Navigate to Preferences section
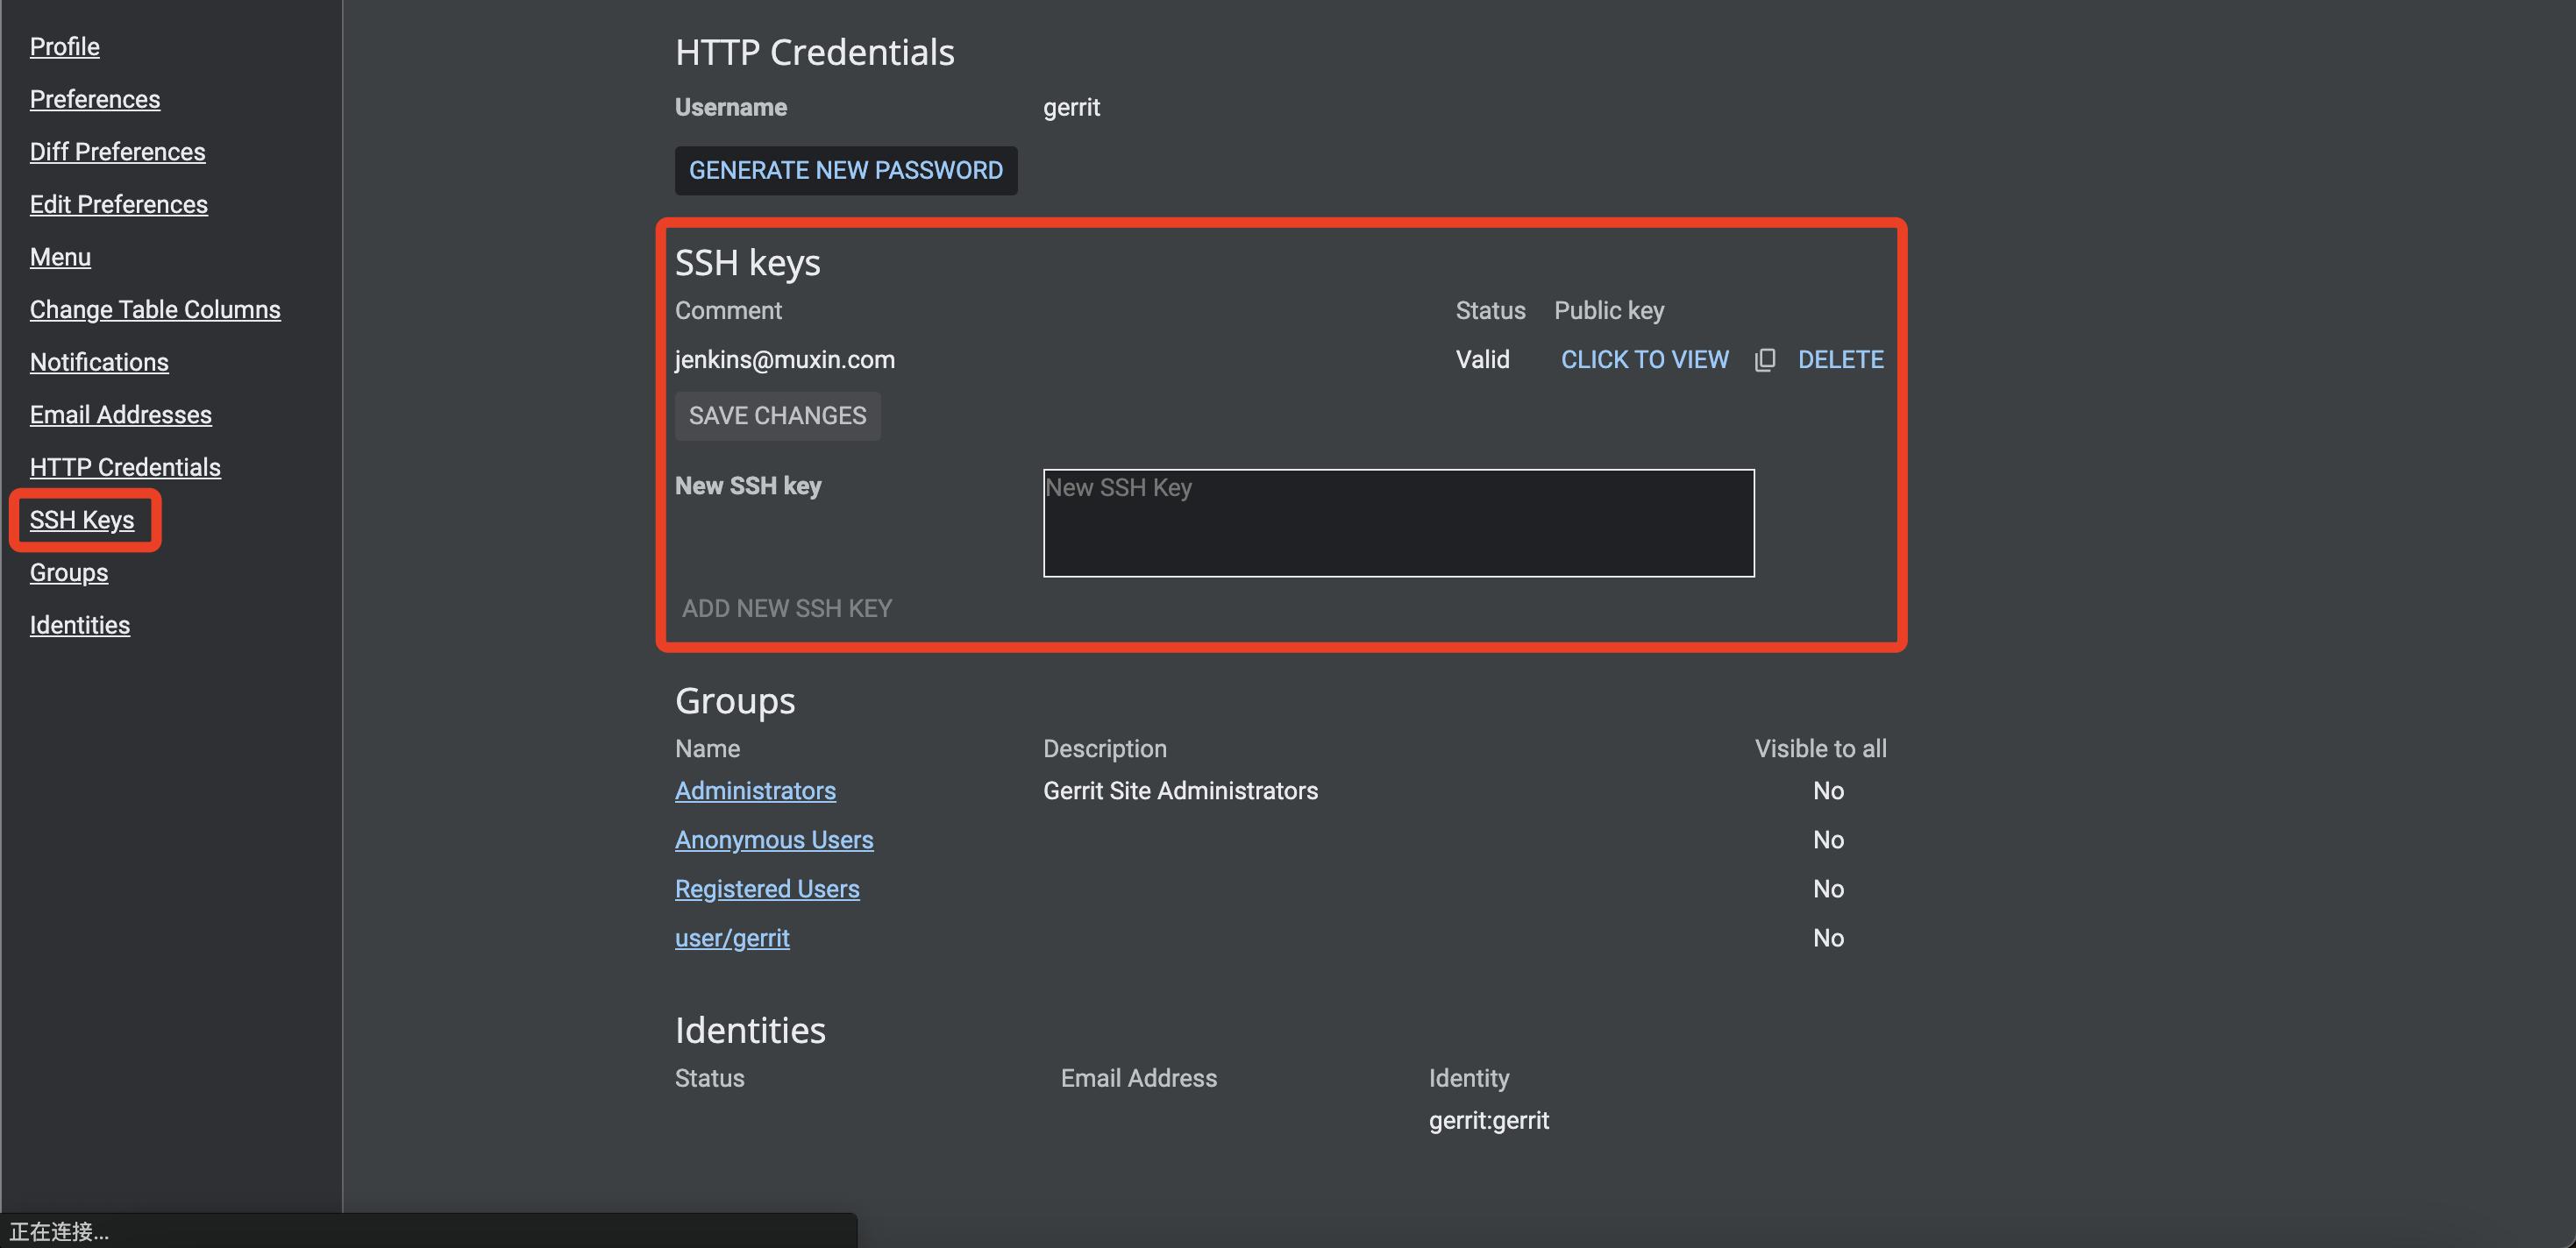This screenshot has height=1248, width=2576. 94,99
